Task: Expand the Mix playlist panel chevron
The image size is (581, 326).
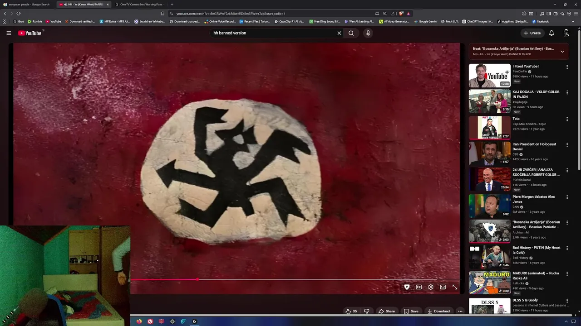Action: click(x=562, y=51)
